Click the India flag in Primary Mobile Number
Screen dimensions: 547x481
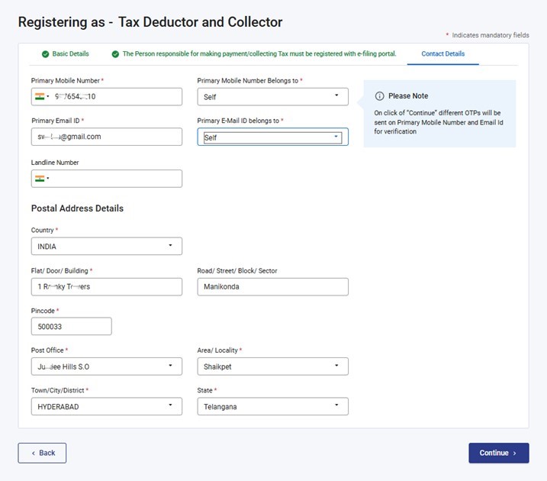40,97
